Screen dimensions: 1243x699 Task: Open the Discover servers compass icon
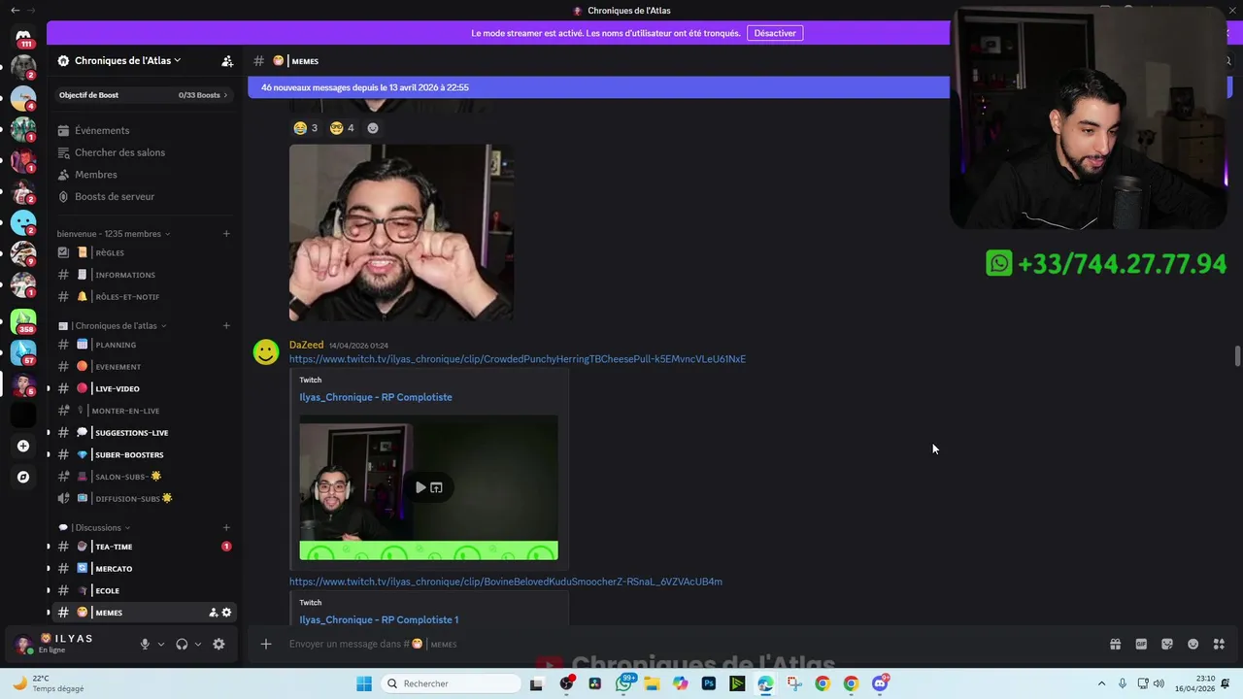(x=23, y=477)
